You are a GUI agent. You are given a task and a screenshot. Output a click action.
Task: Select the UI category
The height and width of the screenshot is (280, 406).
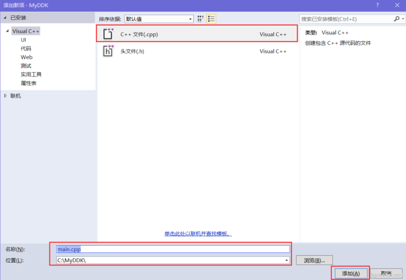click(x=23, y=40)
